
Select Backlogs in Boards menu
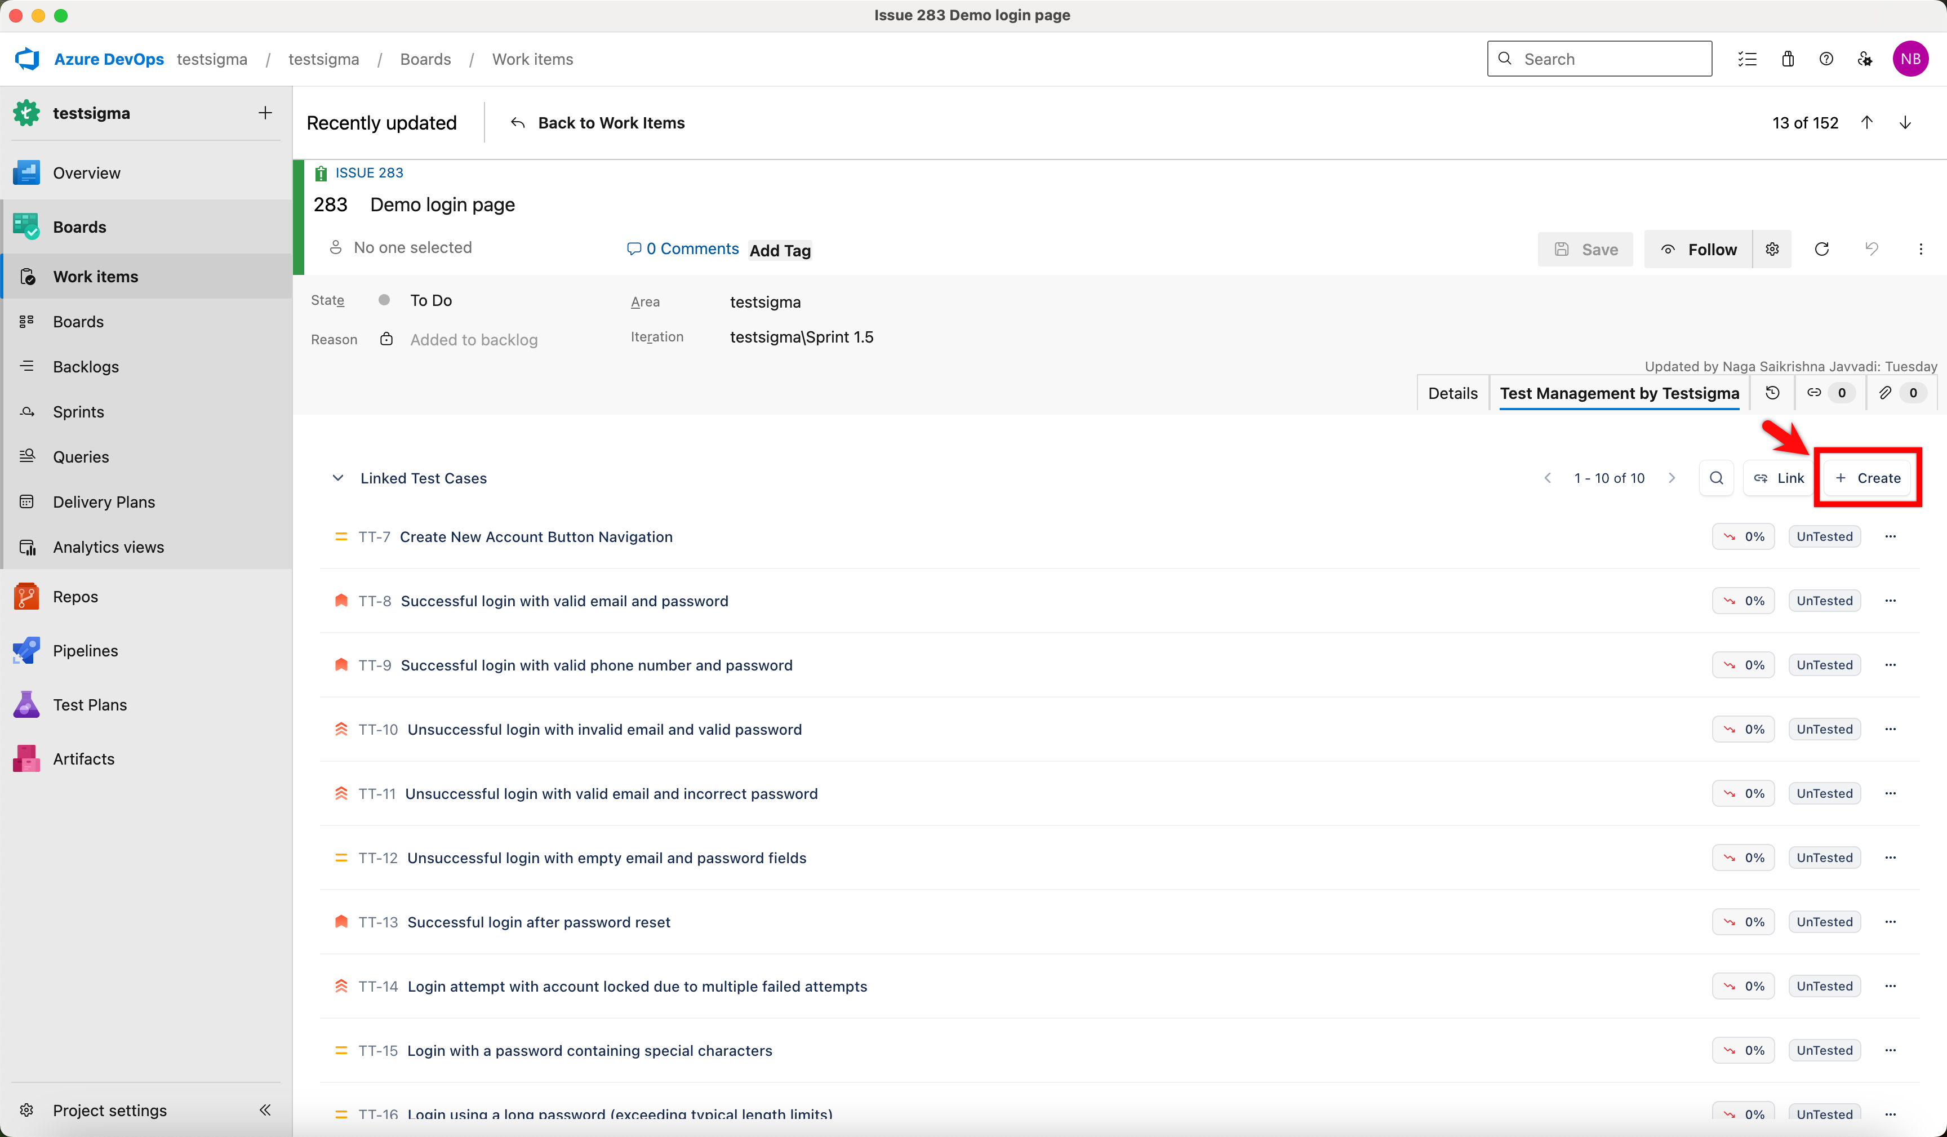(86, 366)
